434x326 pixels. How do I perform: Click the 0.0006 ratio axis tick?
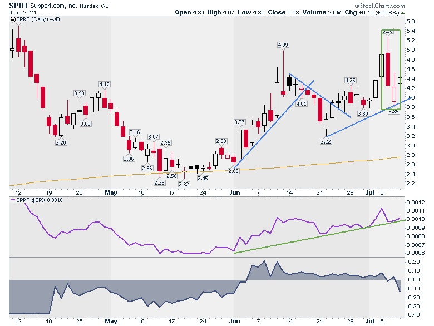tap(416, 253)
